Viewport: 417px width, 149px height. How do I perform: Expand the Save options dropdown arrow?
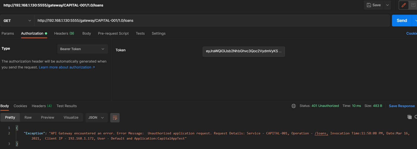click(388, 5)
